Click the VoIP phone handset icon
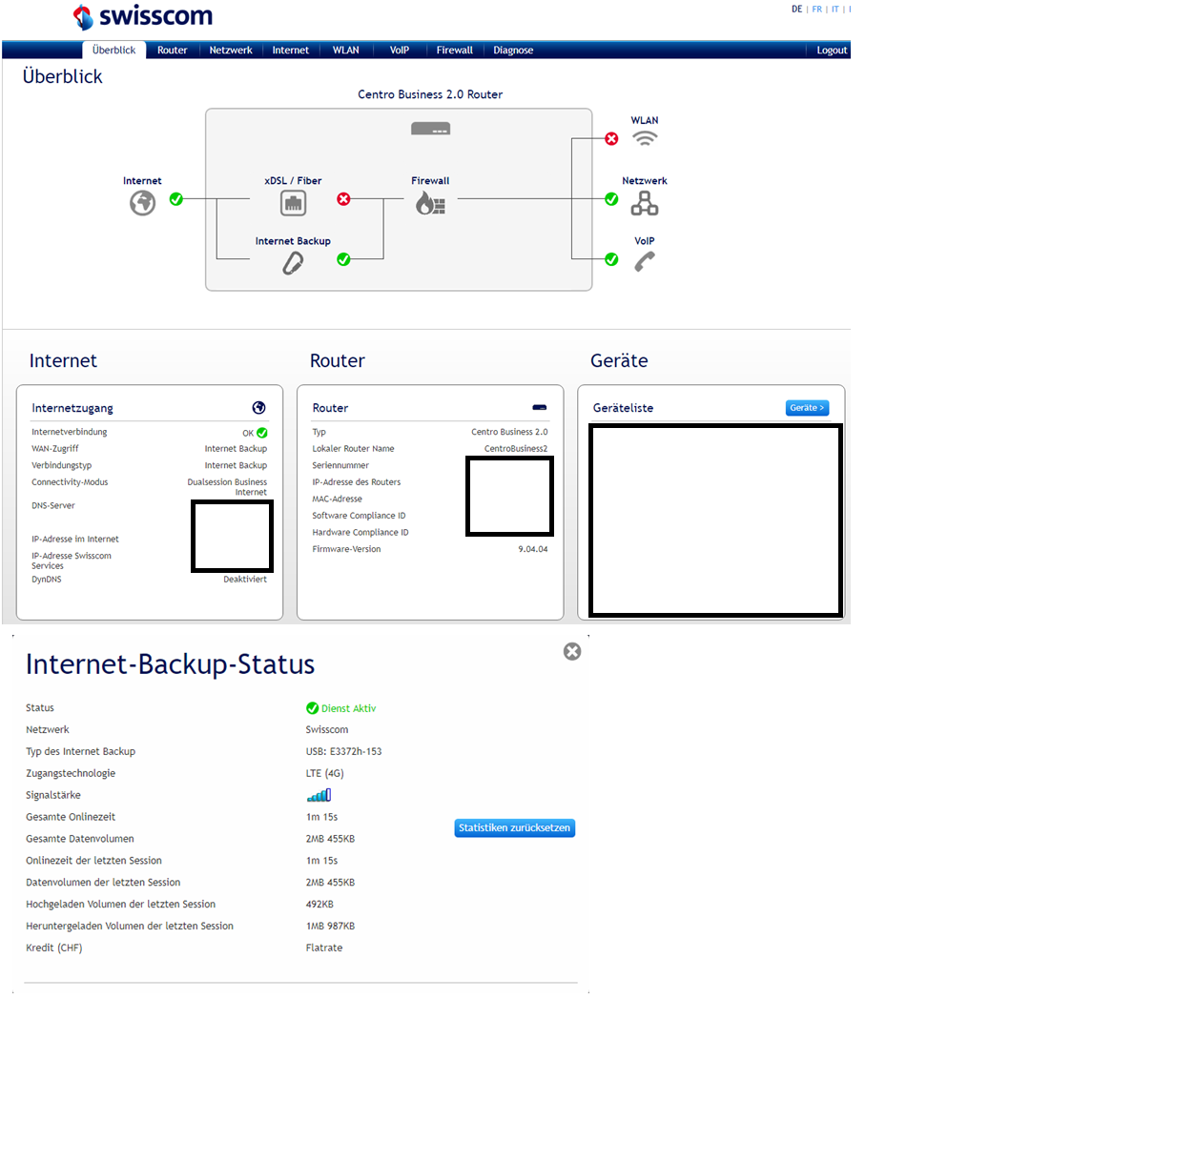This screenshot has width=1195, height=1162. (645, 261)
